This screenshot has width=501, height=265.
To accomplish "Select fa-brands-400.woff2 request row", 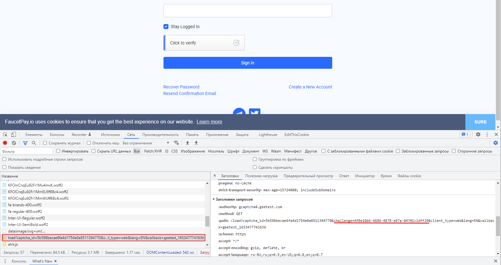I will 103,205.
